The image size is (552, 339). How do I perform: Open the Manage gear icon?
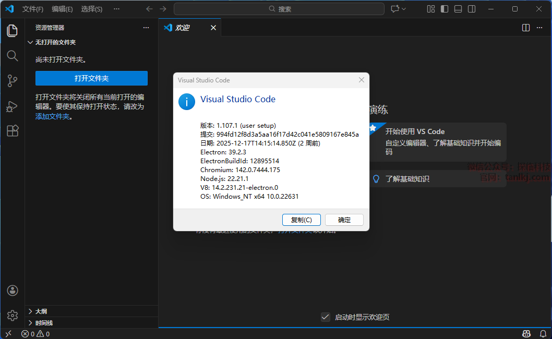click(13, 316)
